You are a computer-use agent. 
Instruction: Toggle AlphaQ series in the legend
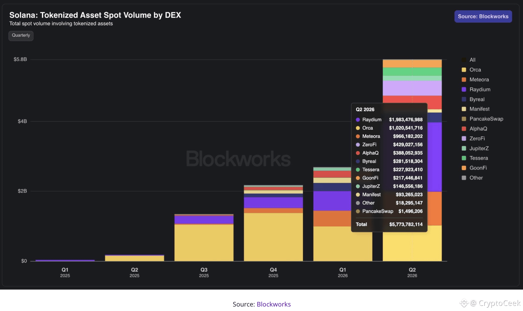(x=474, y=129)
